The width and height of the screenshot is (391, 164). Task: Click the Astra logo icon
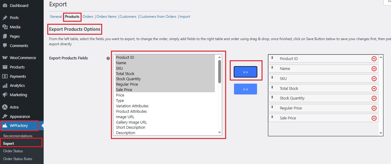coord(5,107)
